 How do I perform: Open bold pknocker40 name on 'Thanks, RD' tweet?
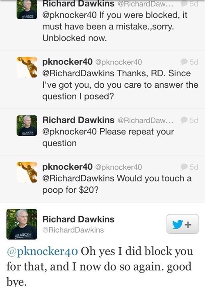pyautogui.click(x=67, y=62)
